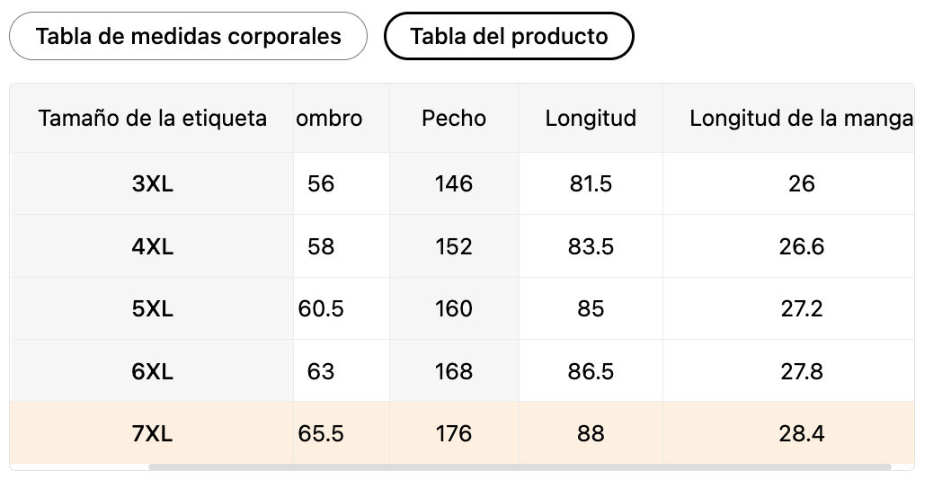Select the 6XL size row label

pos(152,372)
